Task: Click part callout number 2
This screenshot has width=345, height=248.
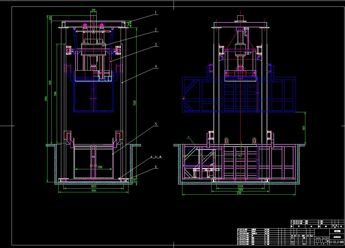Action: [x=155, y=30]
